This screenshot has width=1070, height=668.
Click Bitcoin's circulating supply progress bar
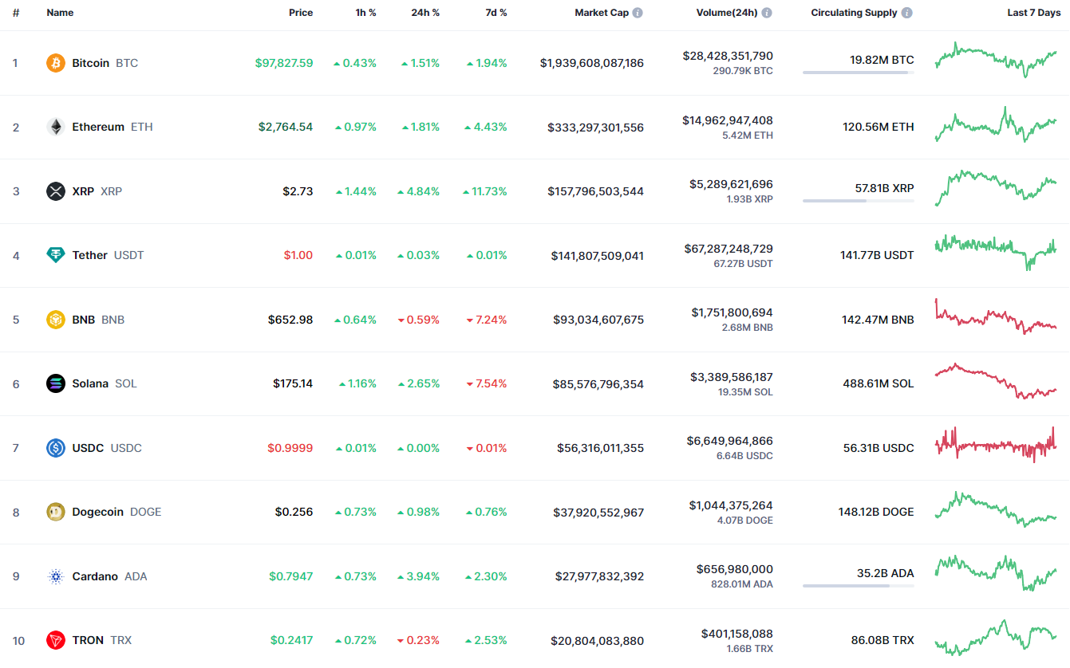(858, 73)
